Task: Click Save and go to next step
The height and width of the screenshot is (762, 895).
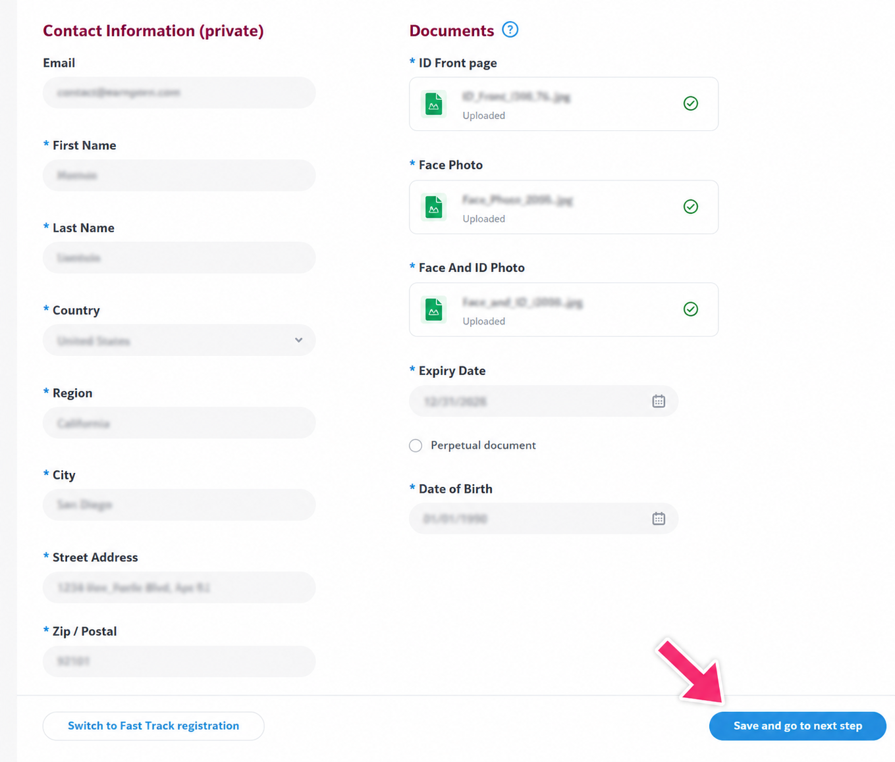Action: [798, 726]
